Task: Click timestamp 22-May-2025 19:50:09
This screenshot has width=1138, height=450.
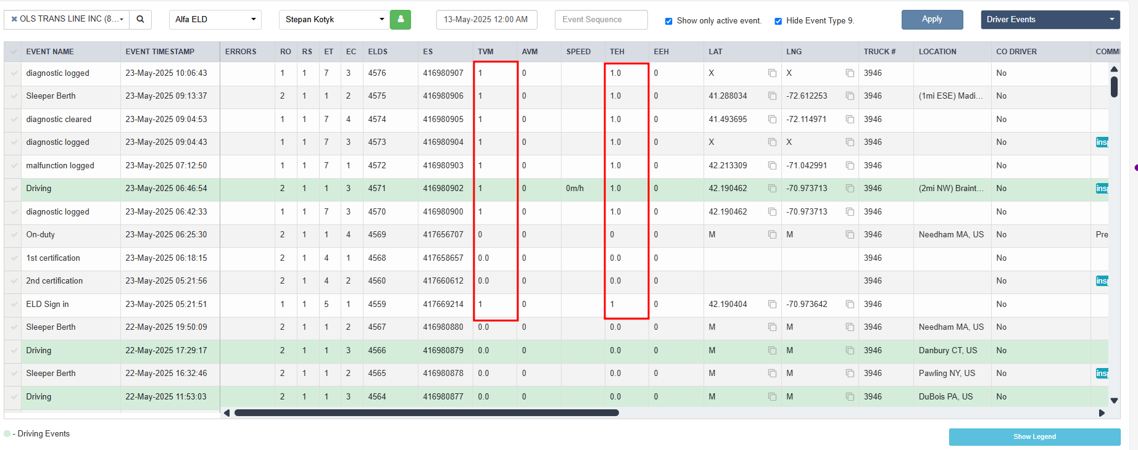Action: pyautogui.click(x=166, y=327)
